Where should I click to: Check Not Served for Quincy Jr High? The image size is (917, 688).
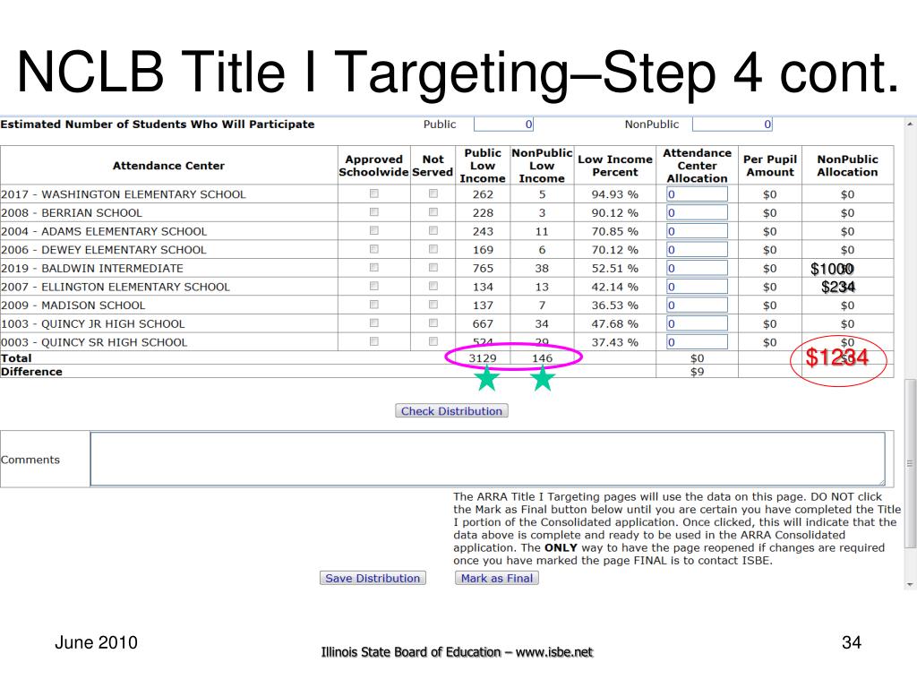point(433,322)
